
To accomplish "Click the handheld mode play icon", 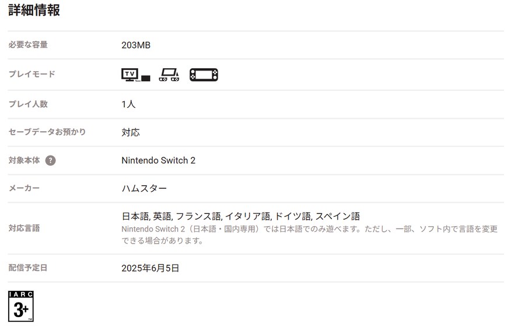I will [204, 75].
